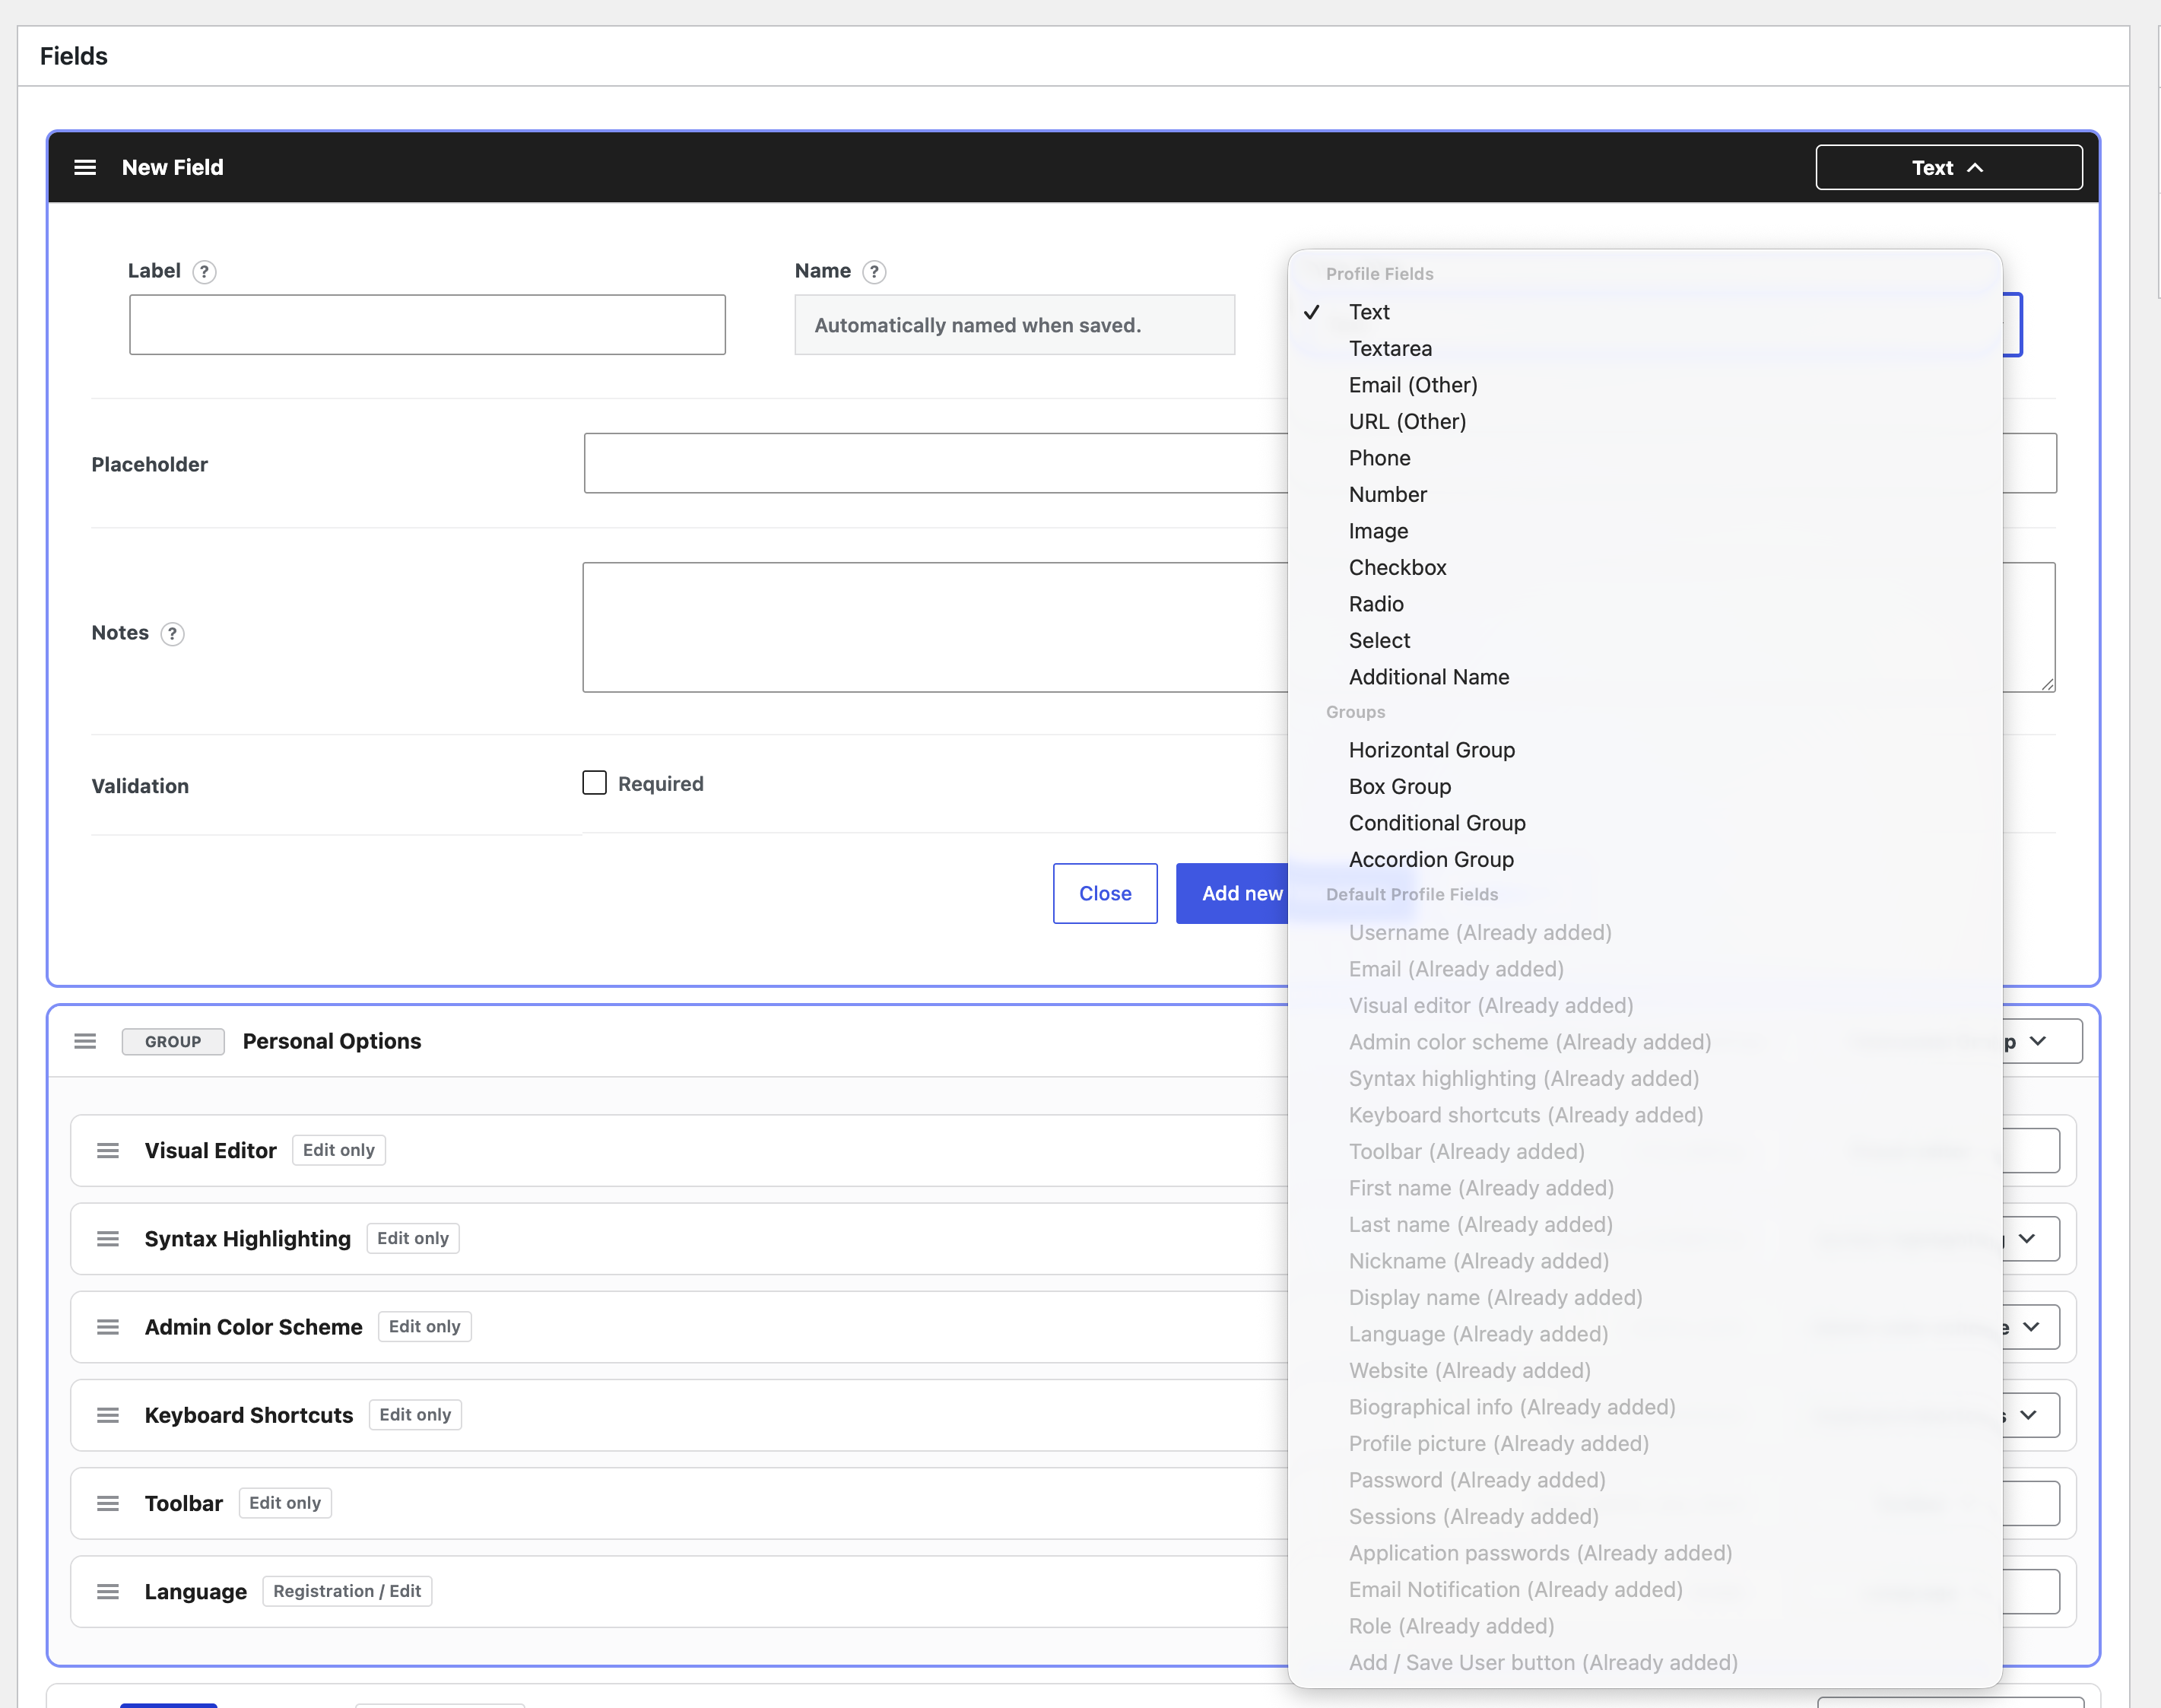Viewport: 2161px width, 1708px height.
Task: Choose Conditional Group option
Action: pos(1645,823)
